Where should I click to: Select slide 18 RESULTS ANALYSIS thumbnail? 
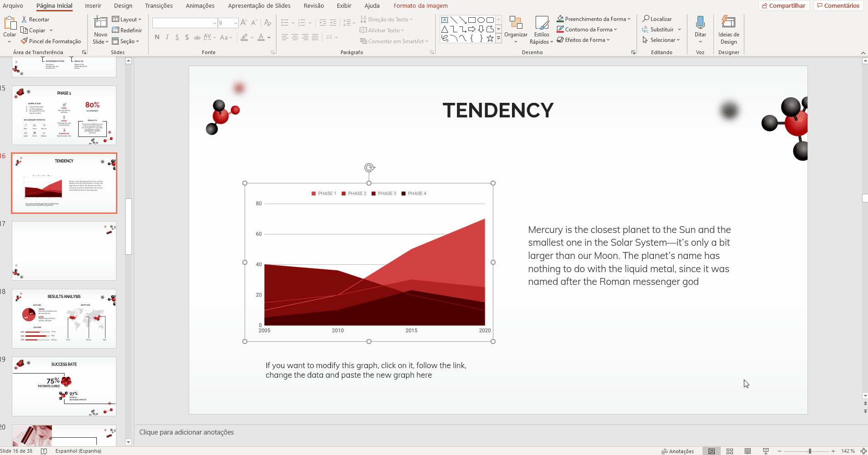pos(64,318)
